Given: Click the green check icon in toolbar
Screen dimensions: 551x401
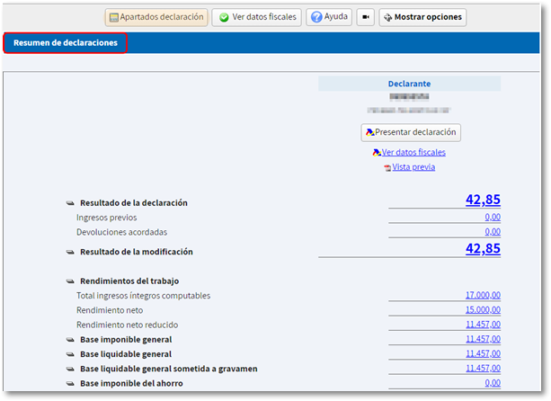Looking at the screenshot, I should click(224, 17).
